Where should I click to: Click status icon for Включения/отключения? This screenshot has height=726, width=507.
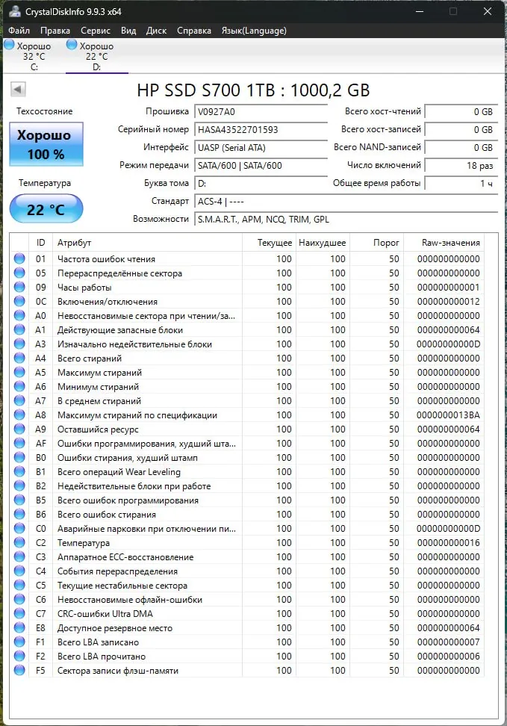point(19,302)
